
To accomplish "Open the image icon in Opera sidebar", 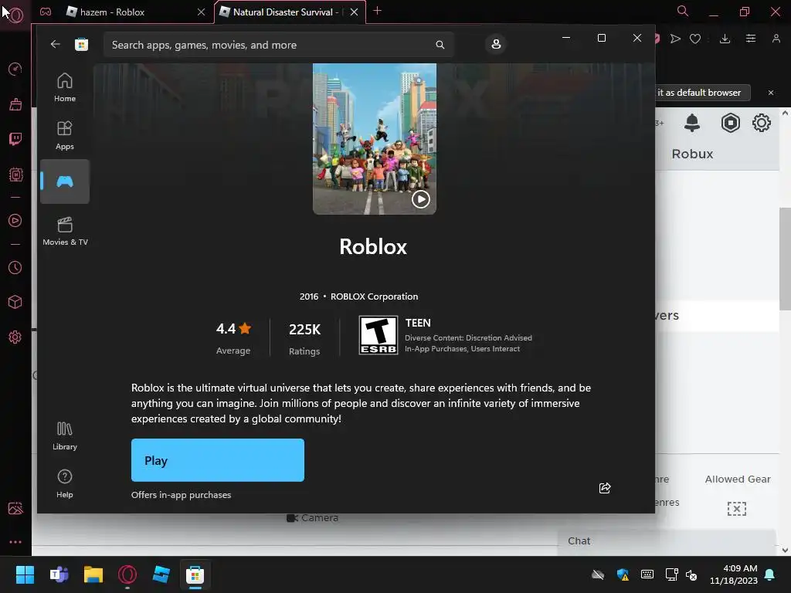I will coord(15,508).
